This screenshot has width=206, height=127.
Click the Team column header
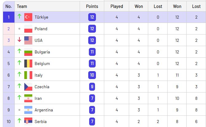coord(22,6)
